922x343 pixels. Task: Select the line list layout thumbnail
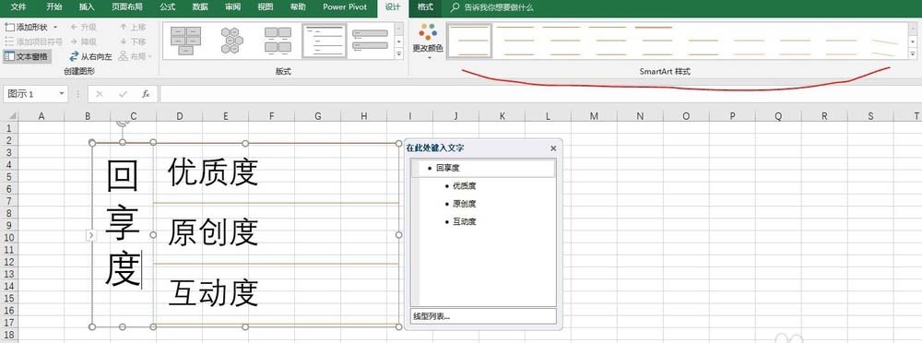click(x=325, y=41)
